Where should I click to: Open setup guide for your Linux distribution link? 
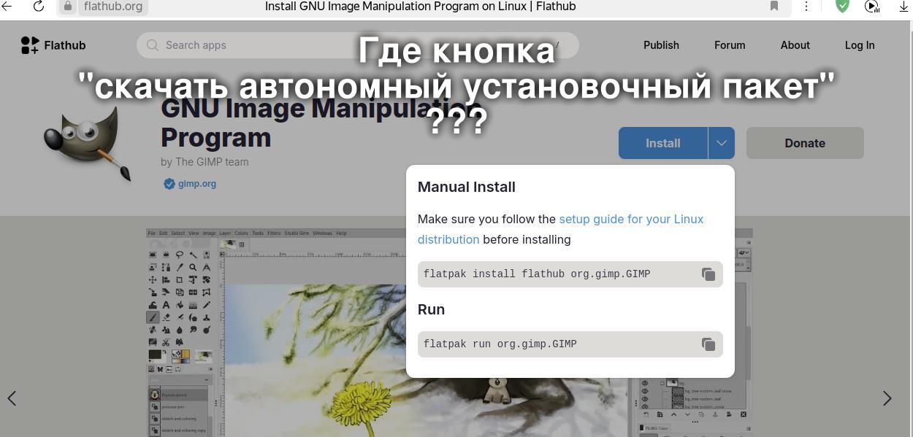560,229
